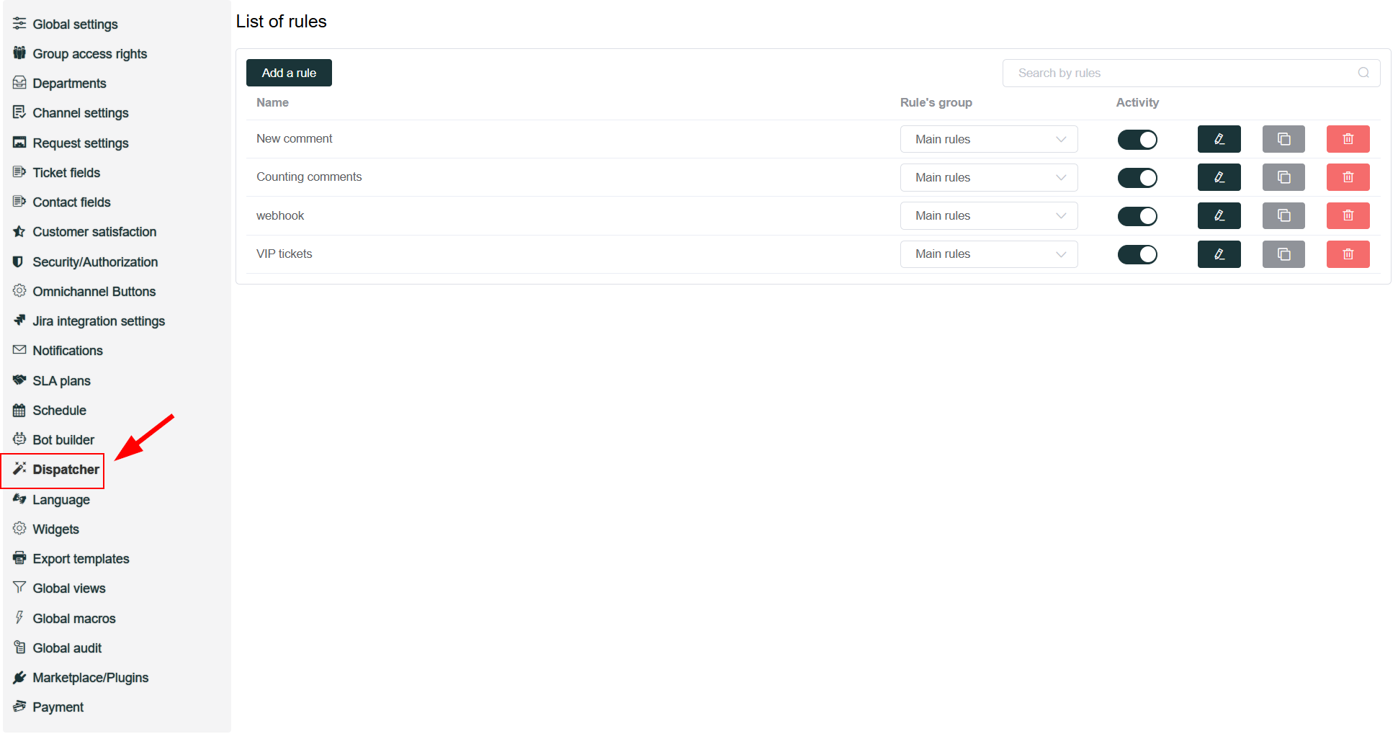
Task: Edit the webhook rule
Action: click(x=1219, y=215)
